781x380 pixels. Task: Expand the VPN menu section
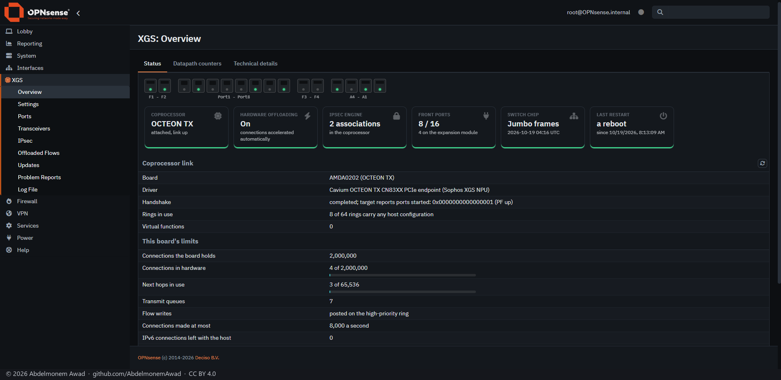click(65, 213)
